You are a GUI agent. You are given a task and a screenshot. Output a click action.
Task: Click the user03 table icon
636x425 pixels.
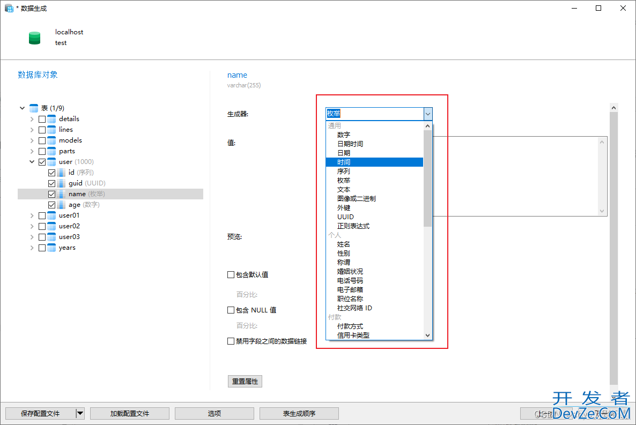(x=51, y=237)
